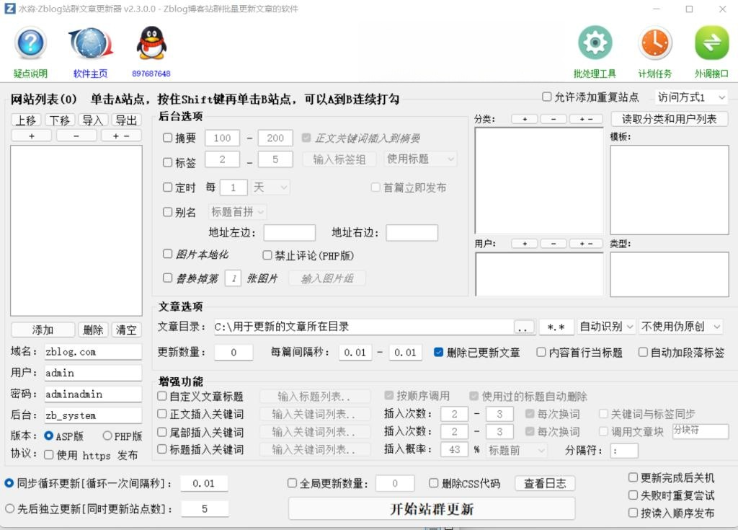Open the 不使用伪原创 dropdown

(680, 327)
